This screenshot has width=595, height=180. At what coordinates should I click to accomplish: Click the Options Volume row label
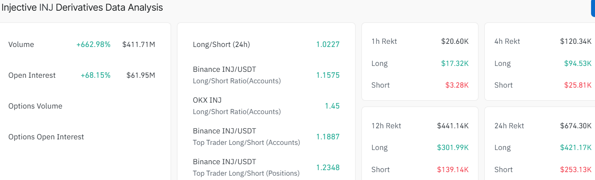coord(35,106)
